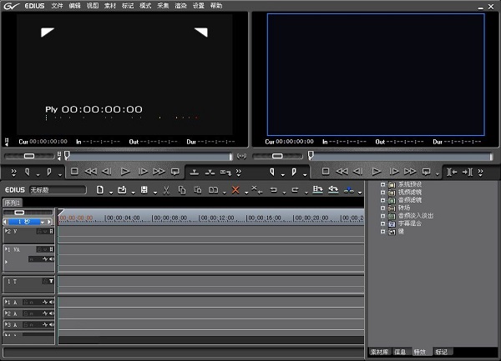The height and width of the screenshot is (361, 501).
Task: Click Play in the player monitor
Action: 124,171
